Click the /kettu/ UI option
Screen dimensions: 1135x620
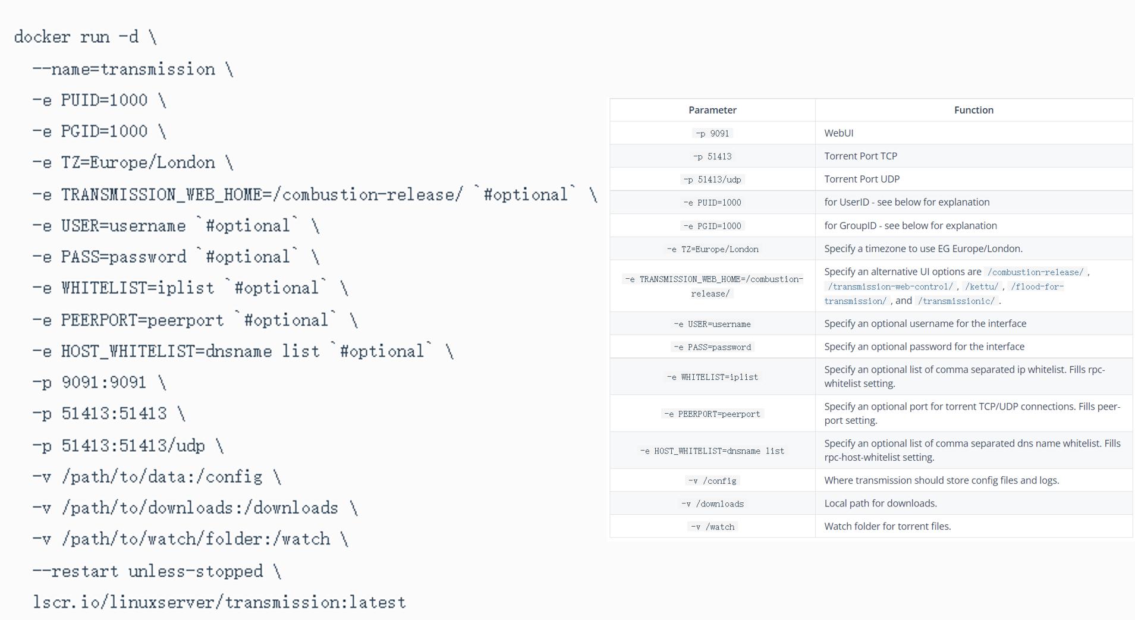pos(981,287)
